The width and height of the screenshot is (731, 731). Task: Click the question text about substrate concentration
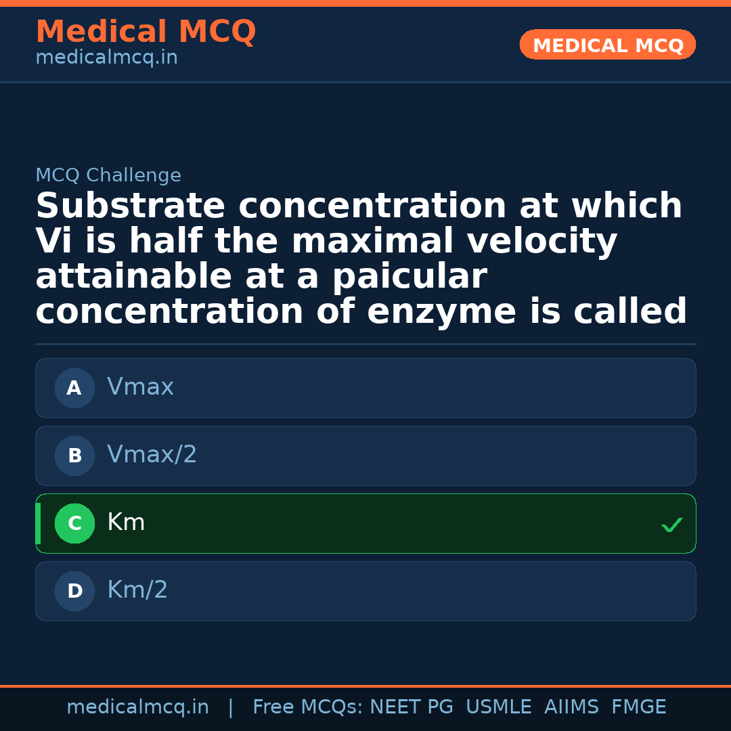click(361, 259)
